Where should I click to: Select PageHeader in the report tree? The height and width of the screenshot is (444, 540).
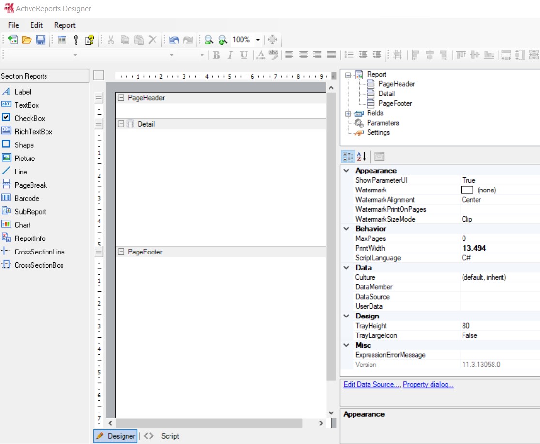click(x=396, y=84)
